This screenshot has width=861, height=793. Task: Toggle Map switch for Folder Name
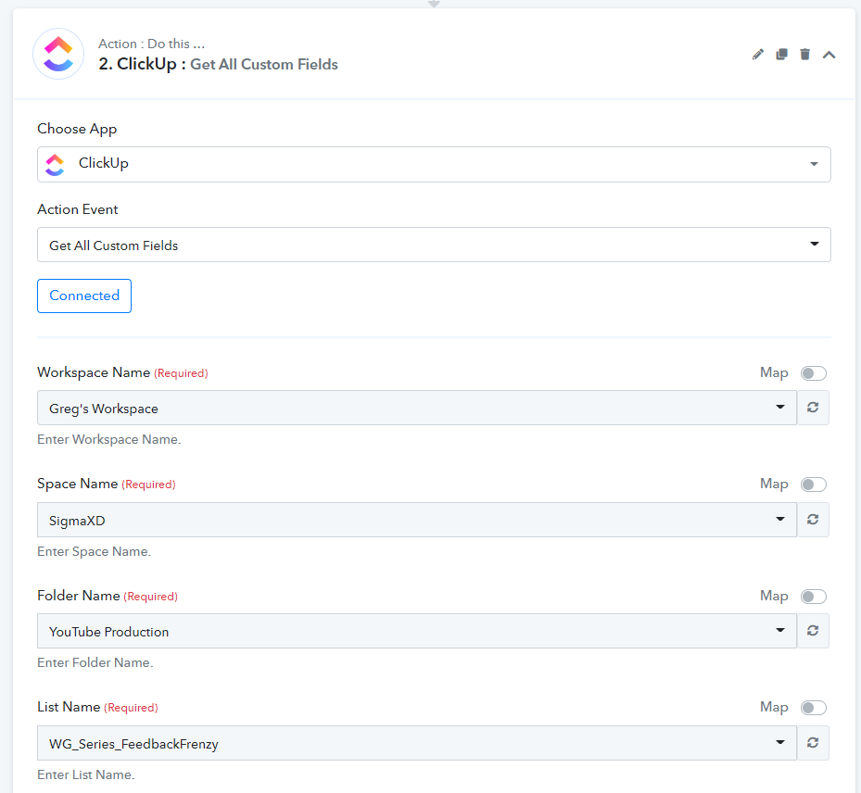813,597
